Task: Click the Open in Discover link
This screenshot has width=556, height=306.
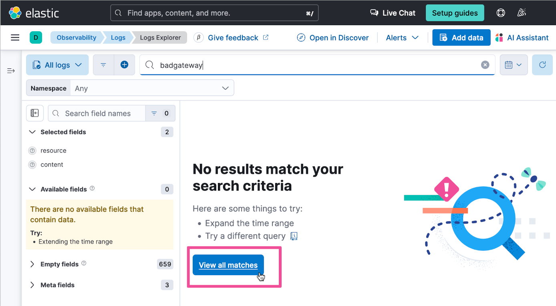Action: [333, 38]
